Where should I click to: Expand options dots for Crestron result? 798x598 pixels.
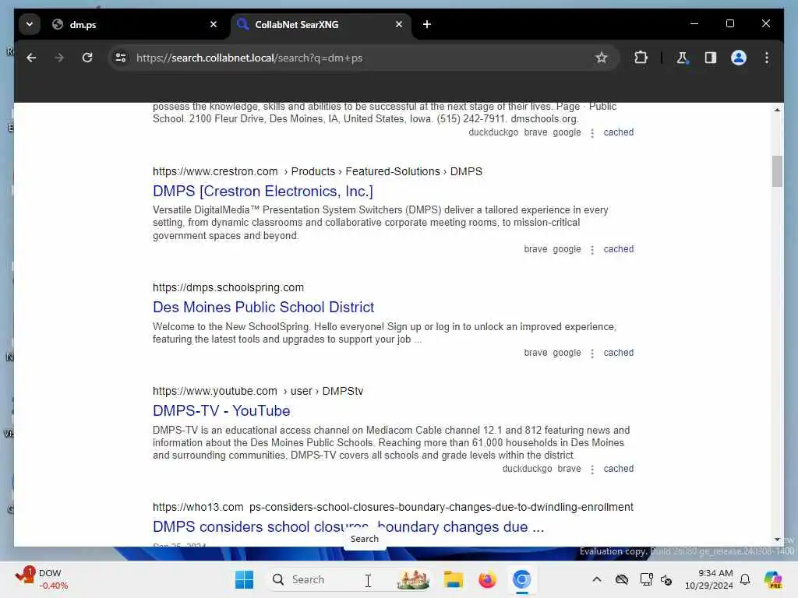pyautogui.click(x=592, y=250)
